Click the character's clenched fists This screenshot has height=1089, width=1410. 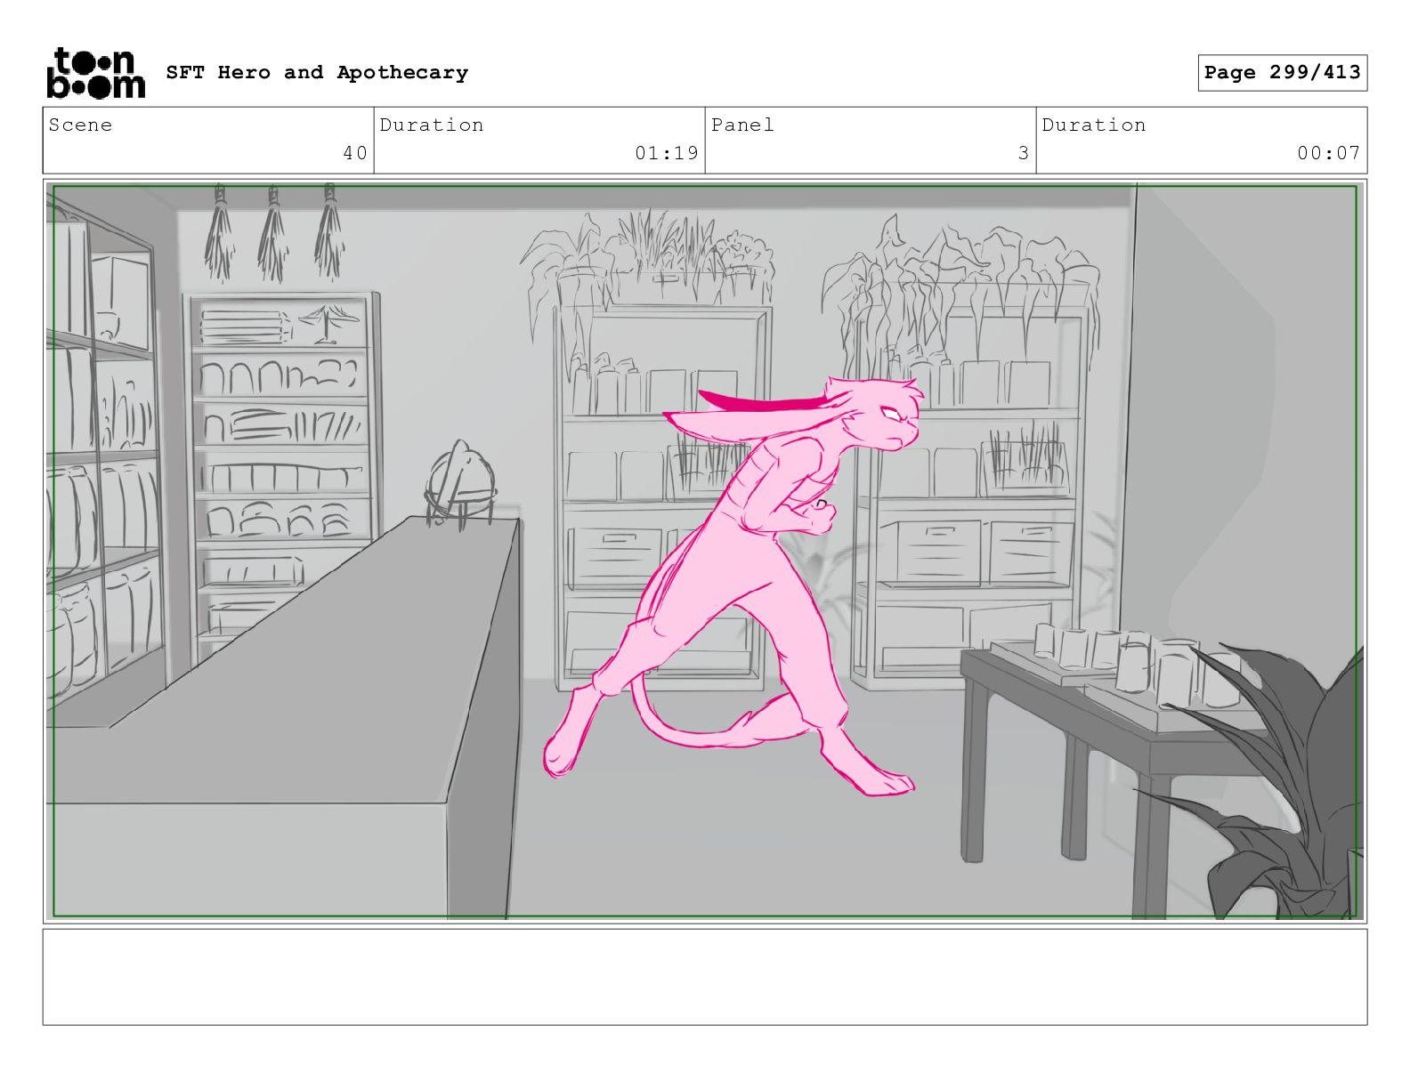(814, 514)
